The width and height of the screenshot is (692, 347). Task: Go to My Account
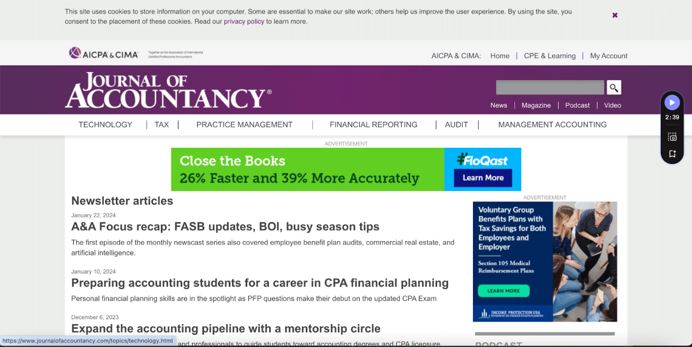[608, 55]
